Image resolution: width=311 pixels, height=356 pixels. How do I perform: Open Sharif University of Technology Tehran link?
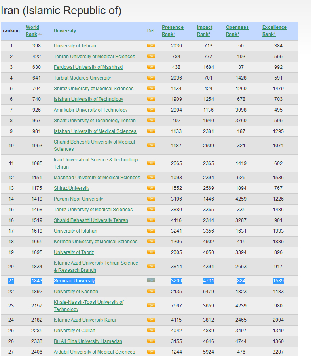coord(95,120)
